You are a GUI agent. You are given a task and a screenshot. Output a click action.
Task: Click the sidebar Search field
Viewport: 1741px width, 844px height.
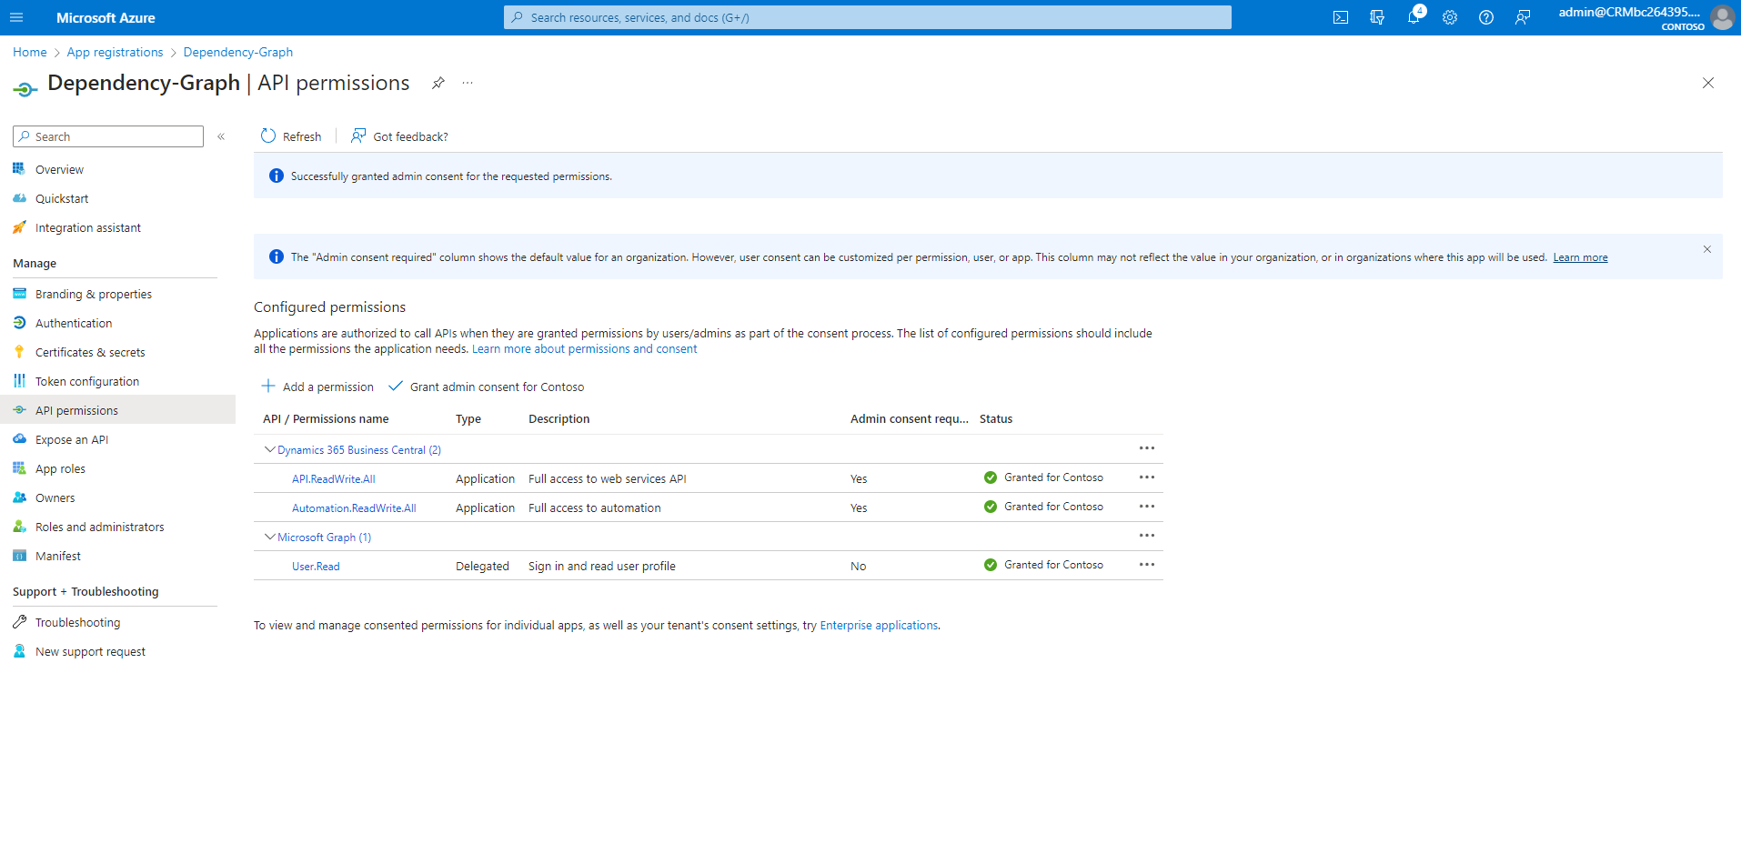point(108,136)
